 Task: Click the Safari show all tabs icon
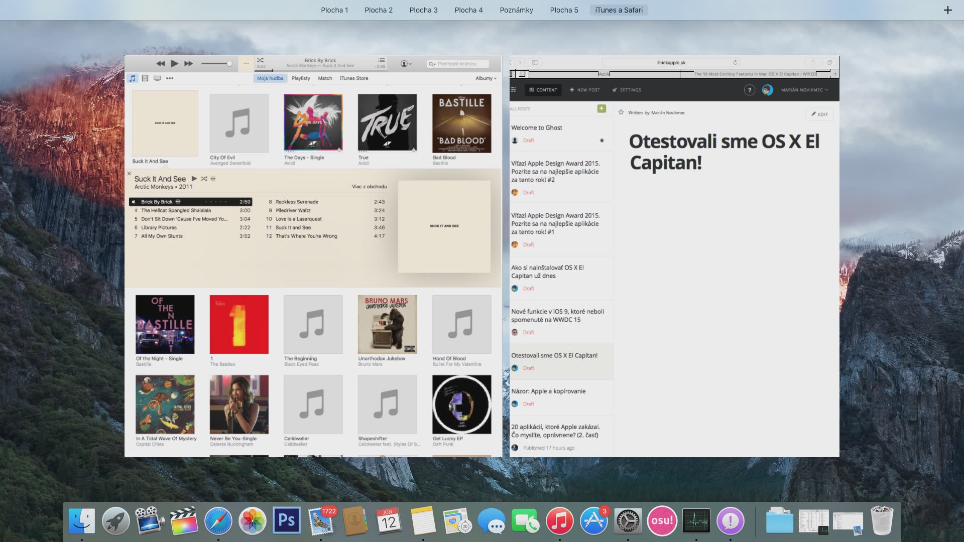[829, 63]
